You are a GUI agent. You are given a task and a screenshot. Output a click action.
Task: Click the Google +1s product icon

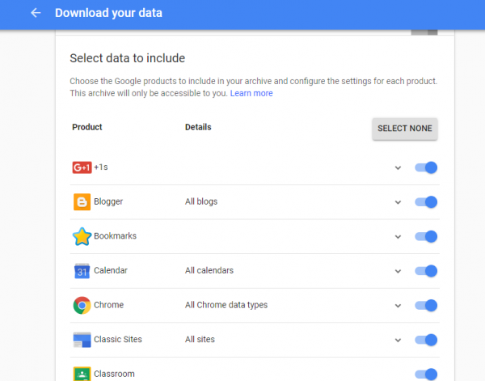82,167
